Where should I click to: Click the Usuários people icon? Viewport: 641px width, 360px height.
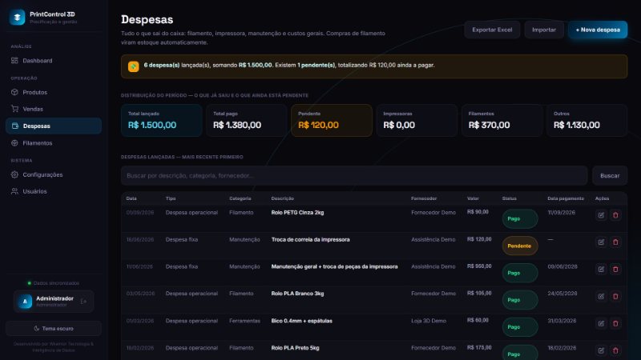click(x=14, y=191)
